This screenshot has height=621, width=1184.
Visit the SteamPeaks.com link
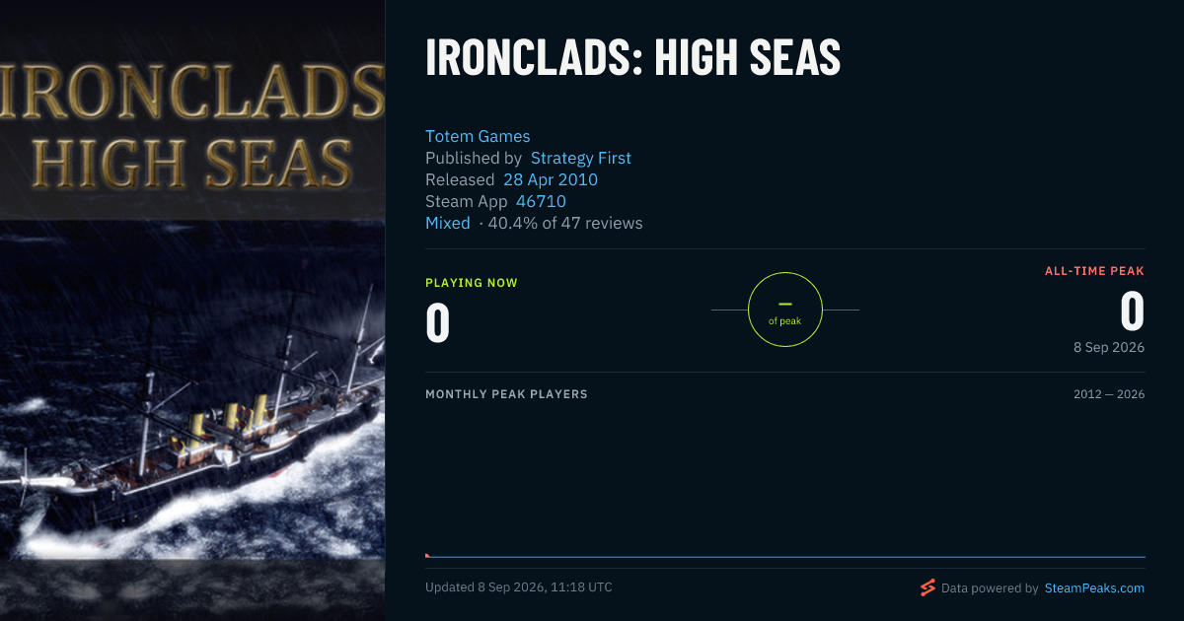tap(1094, 587)
